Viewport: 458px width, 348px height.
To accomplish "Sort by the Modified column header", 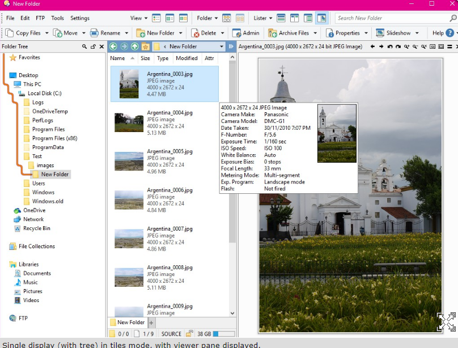I will coord(186,58).
